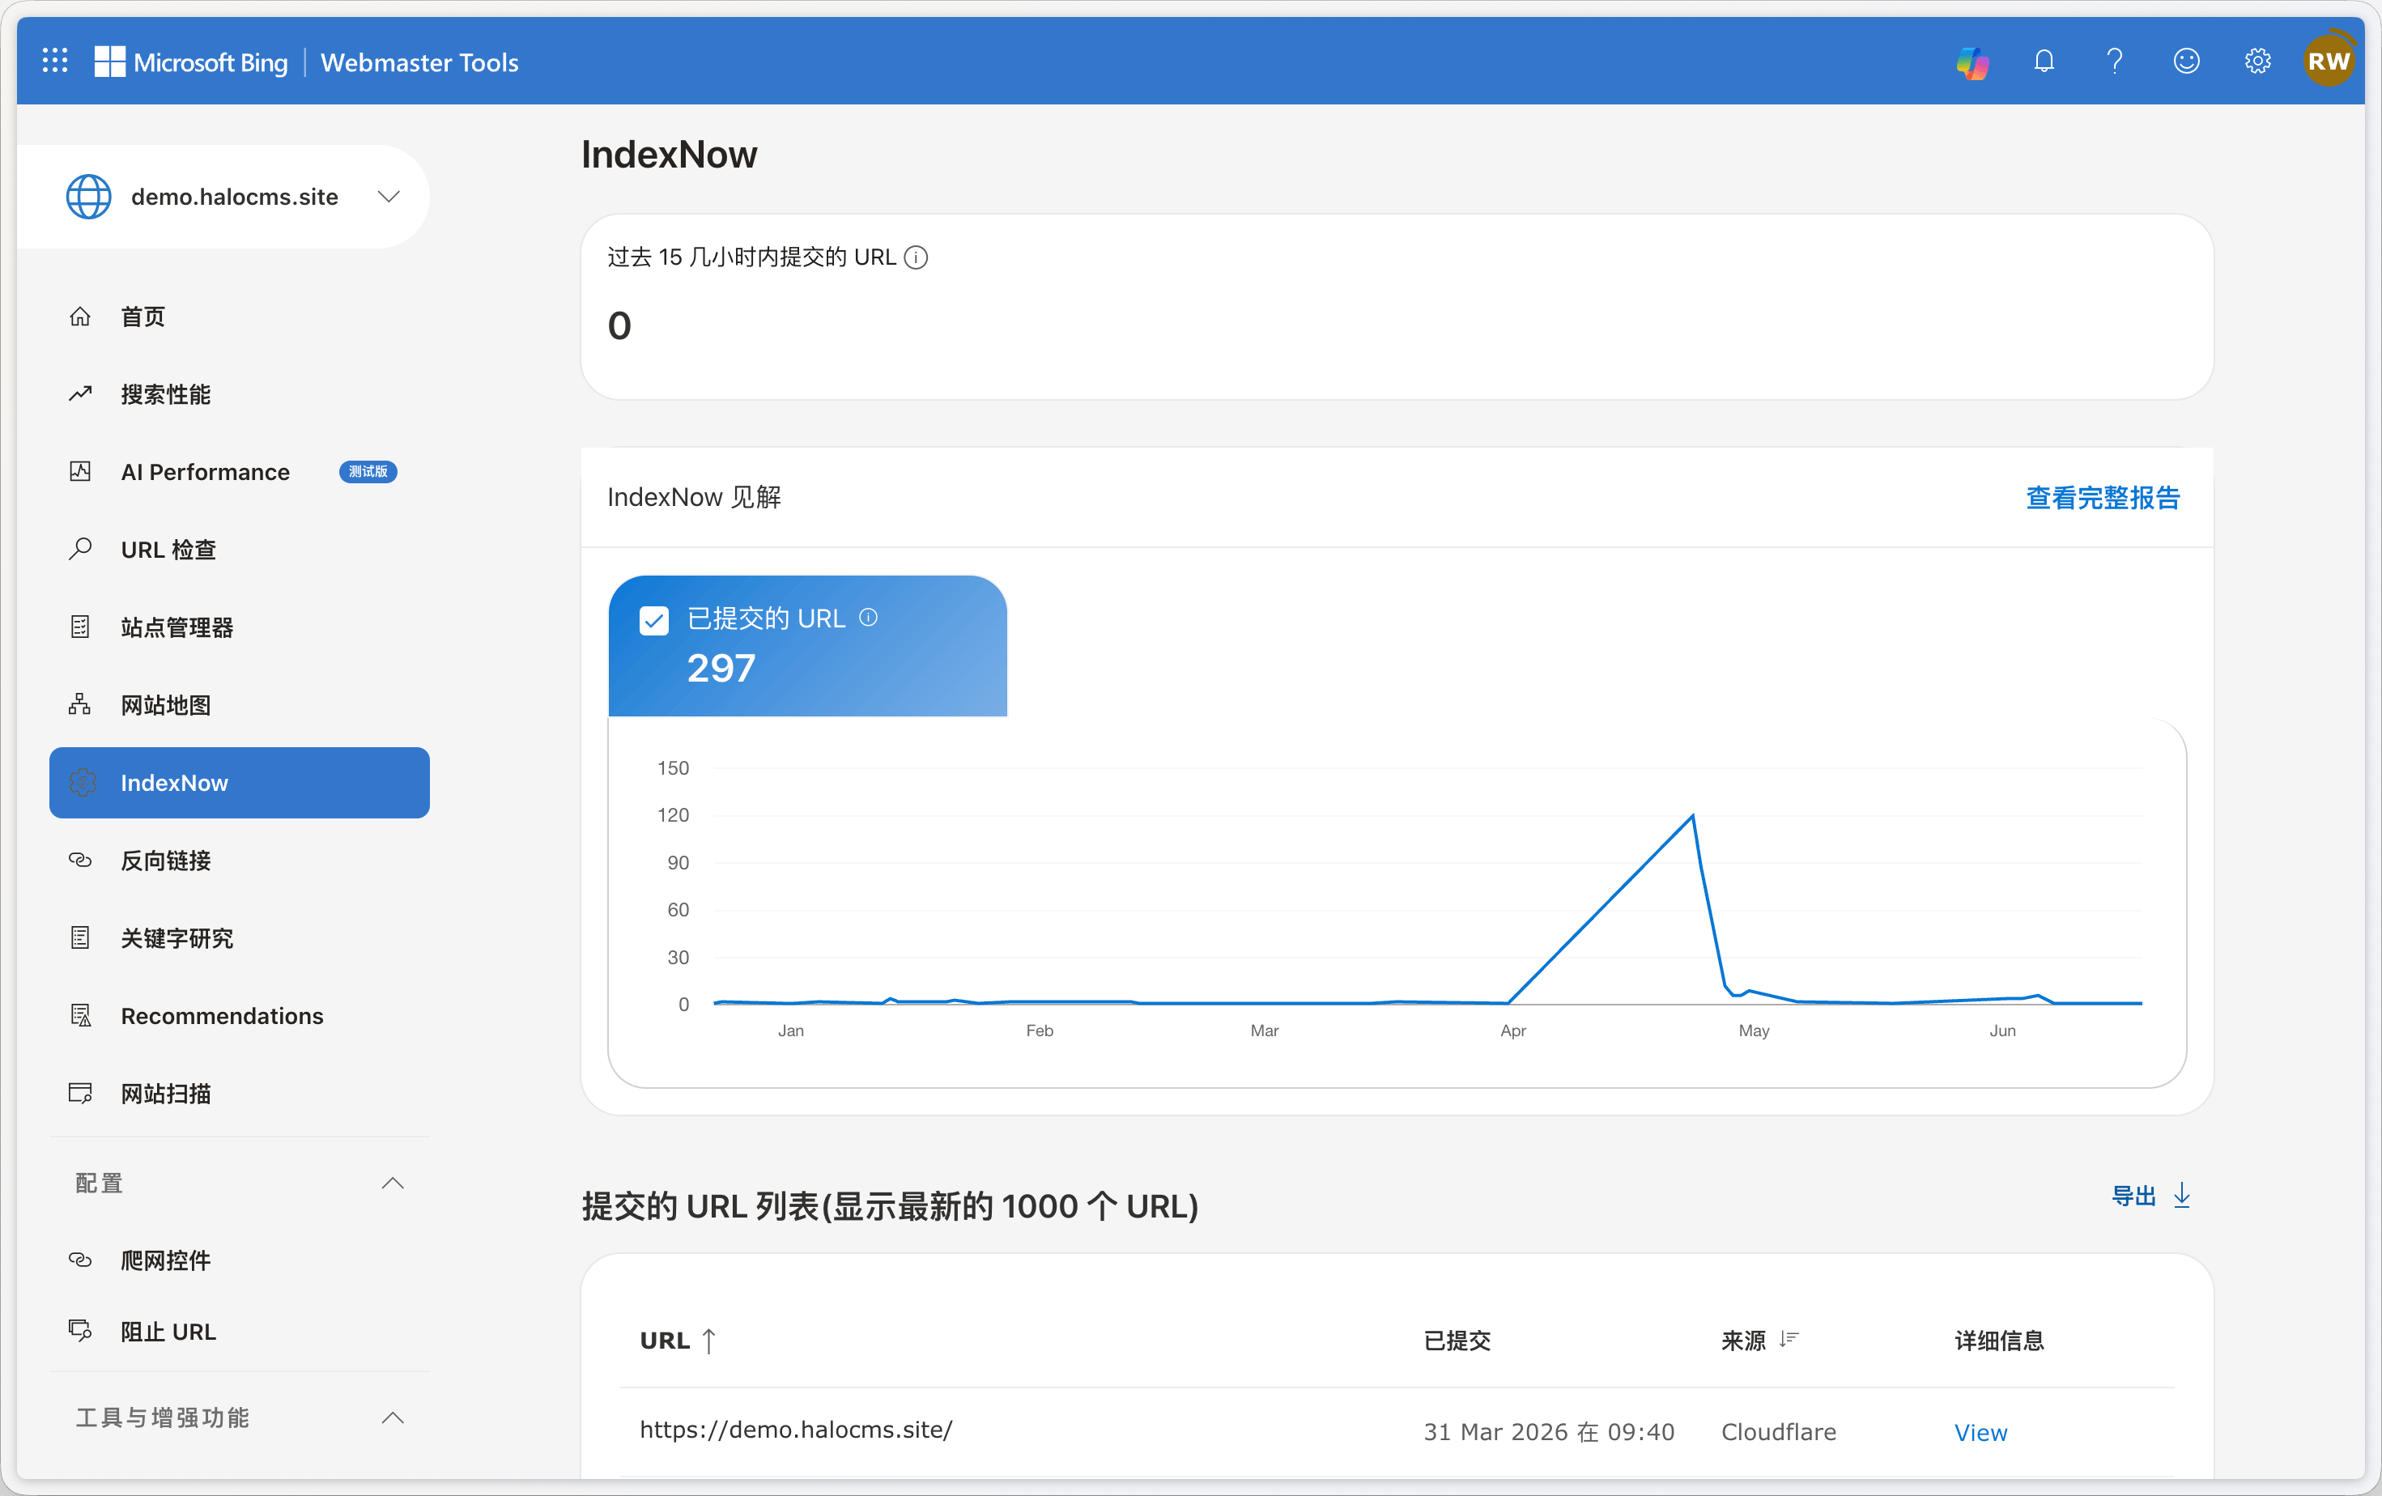Click the chart peak near end of April

tap(1692, 816)
